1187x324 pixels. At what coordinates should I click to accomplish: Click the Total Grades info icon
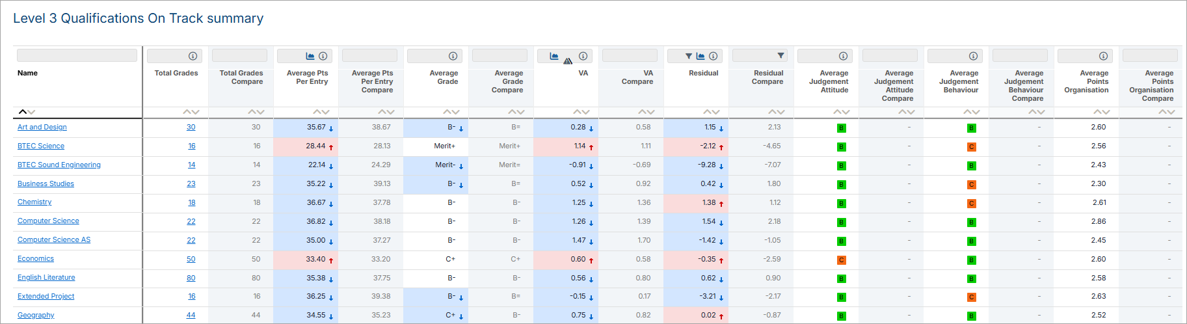click(x=193, y=56)
